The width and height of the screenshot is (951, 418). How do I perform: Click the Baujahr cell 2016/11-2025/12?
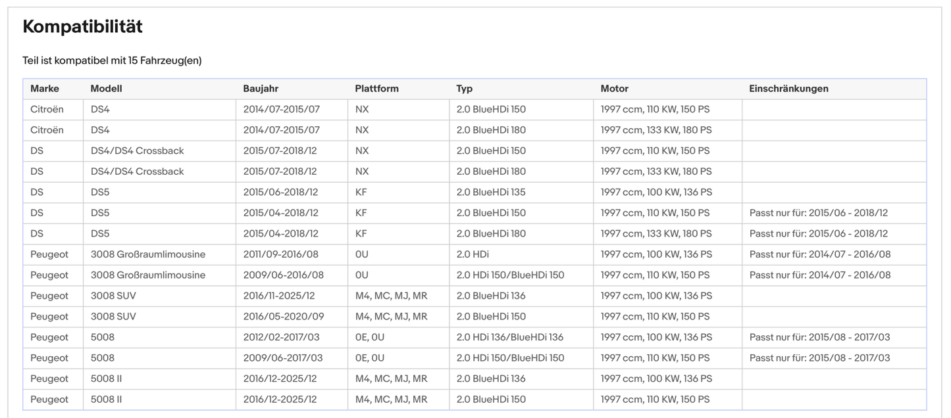(280, 296)
